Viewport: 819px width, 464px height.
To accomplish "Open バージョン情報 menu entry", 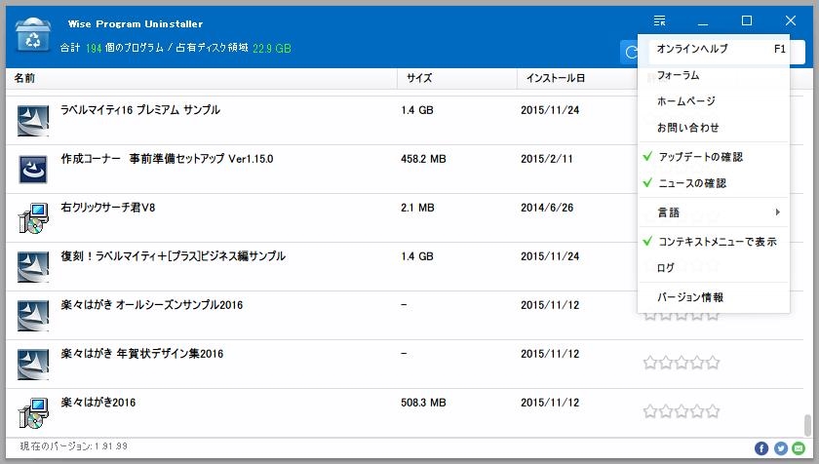I will tap(713, 297).
